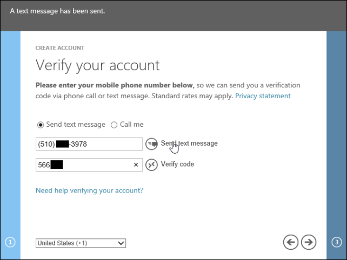Go back with the left arrow button

[291, 242]
